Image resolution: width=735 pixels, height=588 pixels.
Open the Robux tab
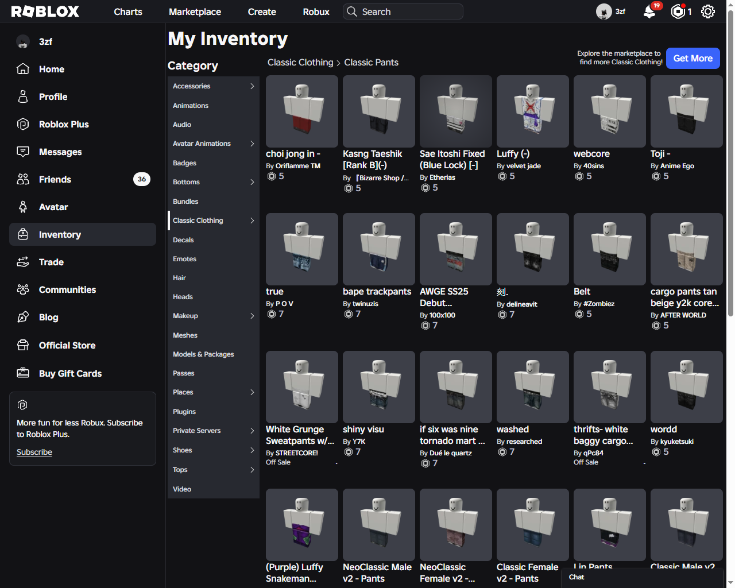pyautogui.click(x=316, y=11)
